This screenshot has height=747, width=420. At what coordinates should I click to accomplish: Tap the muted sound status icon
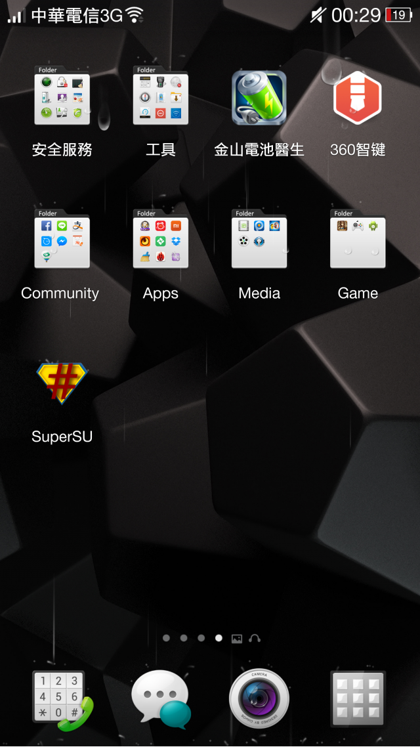[317, 15]
